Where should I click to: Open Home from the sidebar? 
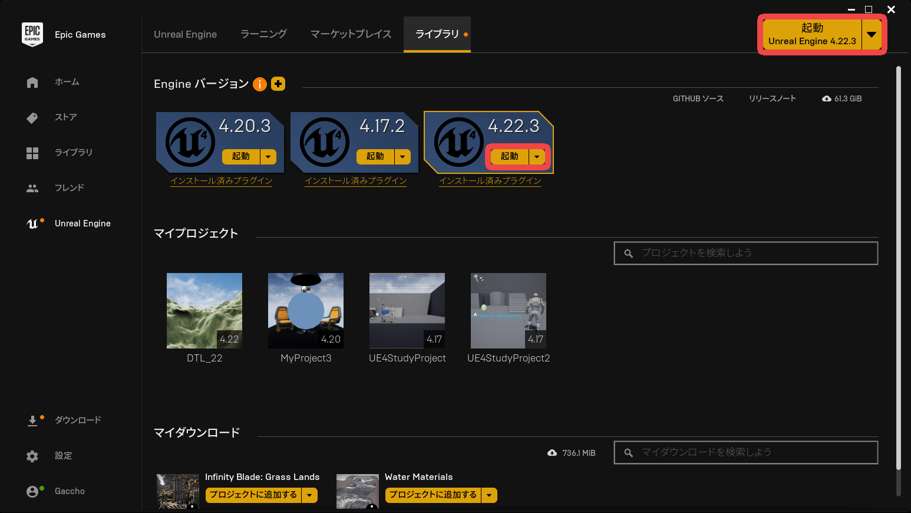point(32,83)
